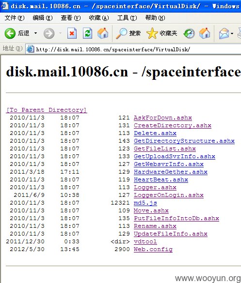Expand the Mail icon dropdown arrow
Viewport: 241px width, 283px height.
232,33
